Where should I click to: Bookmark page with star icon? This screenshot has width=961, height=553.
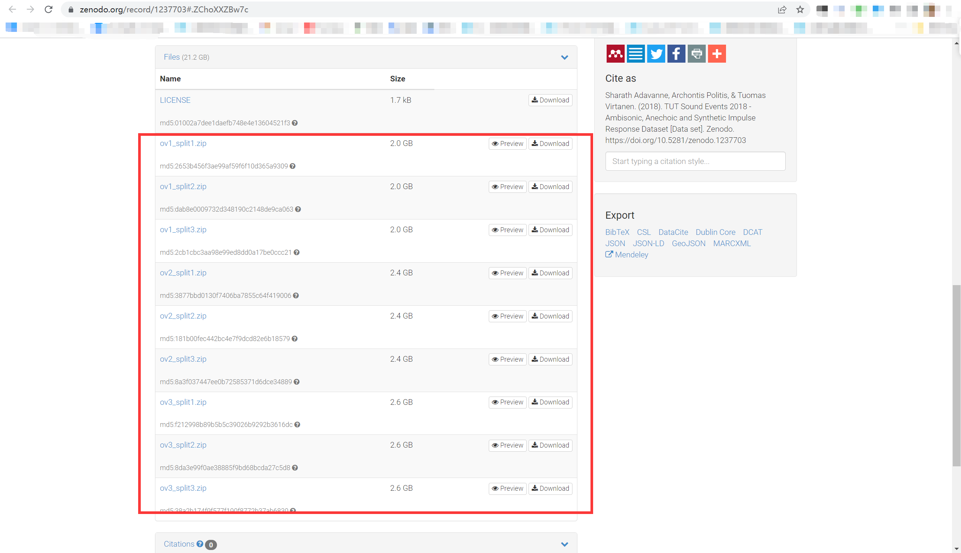coord(800,9)
